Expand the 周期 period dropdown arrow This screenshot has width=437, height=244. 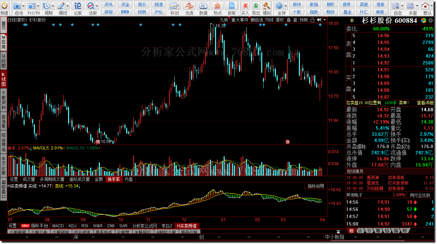click(53, 6)
